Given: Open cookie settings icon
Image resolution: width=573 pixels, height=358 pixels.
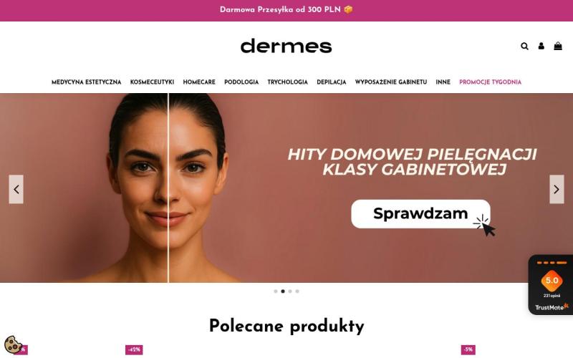Looking at the screenshot, I should [x=13, y=344].
